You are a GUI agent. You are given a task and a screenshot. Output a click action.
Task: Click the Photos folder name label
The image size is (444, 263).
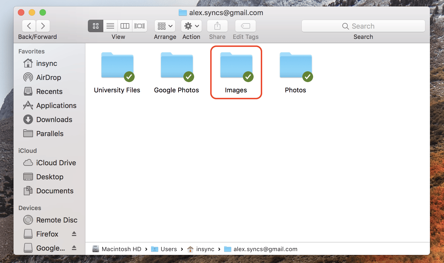point(296,90)
